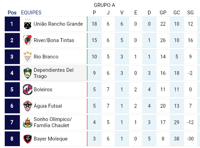Open the União Rancho Grande team link

(x=58, y=24)
